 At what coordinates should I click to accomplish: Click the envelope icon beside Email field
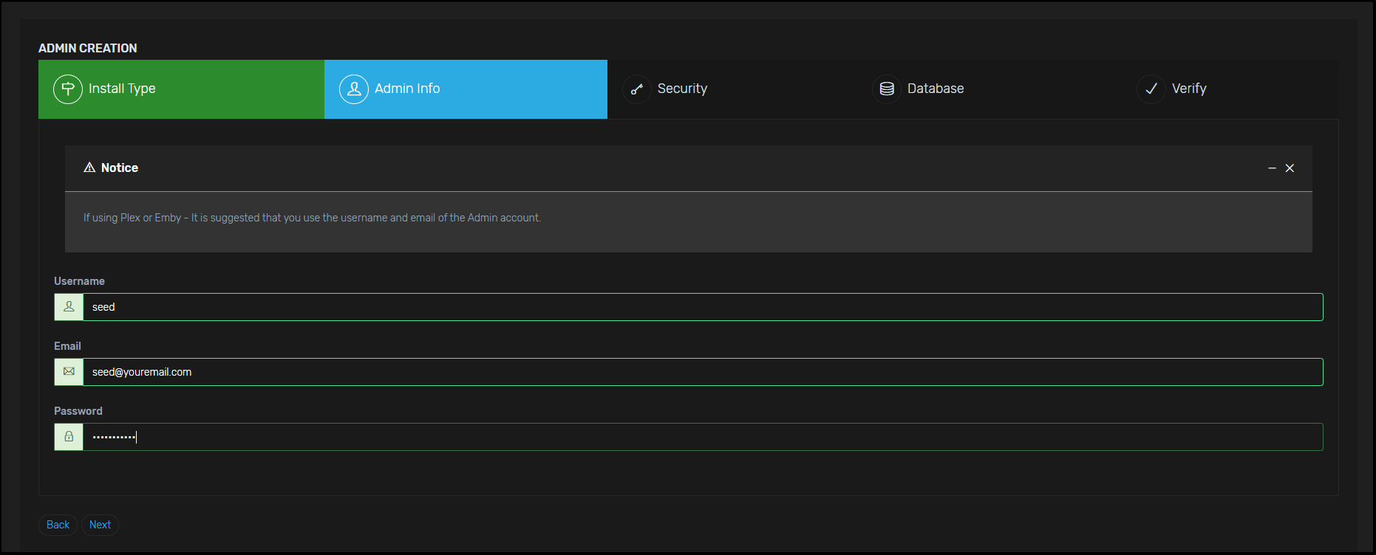click(x=69, y=372)
